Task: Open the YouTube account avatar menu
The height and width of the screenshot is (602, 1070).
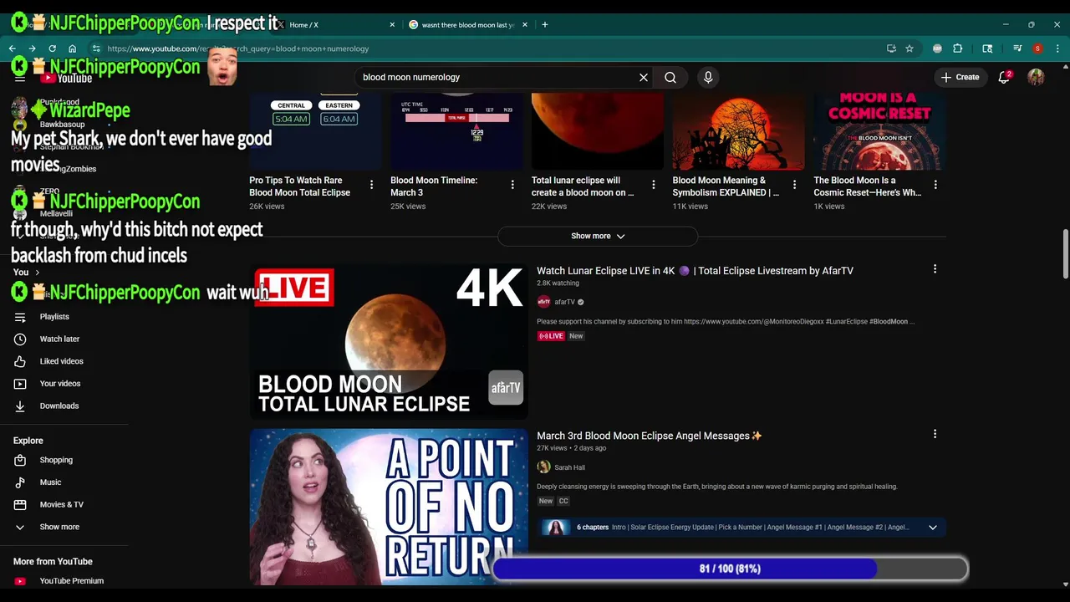Action: [1037, 77]
